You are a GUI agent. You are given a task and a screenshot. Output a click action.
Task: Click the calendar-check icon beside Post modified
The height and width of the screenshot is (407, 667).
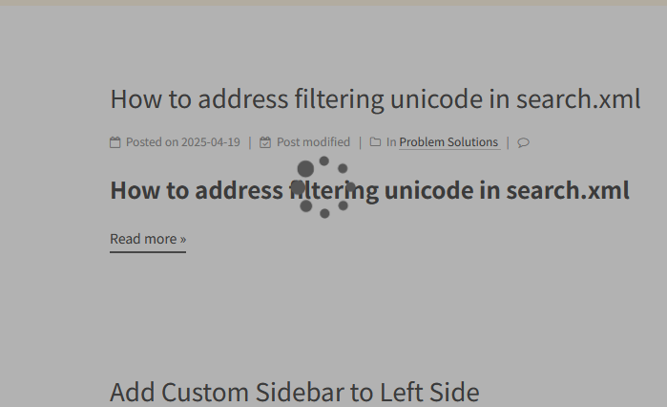tap(265, 142)
